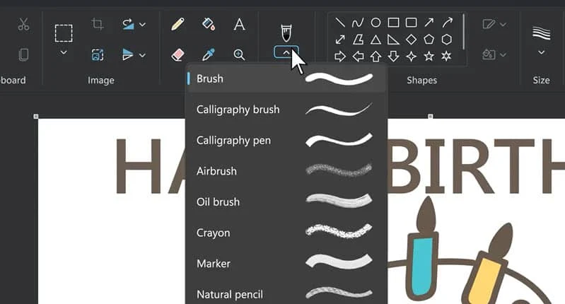Click the Brushes tool icon
This screenshot has width=565, height=304.
[x=286, y=33]
